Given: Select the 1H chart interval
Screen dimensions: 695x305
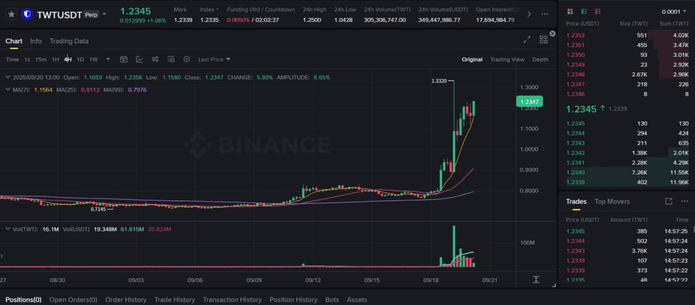Looking at the screenshot, I should coord(55,60).
